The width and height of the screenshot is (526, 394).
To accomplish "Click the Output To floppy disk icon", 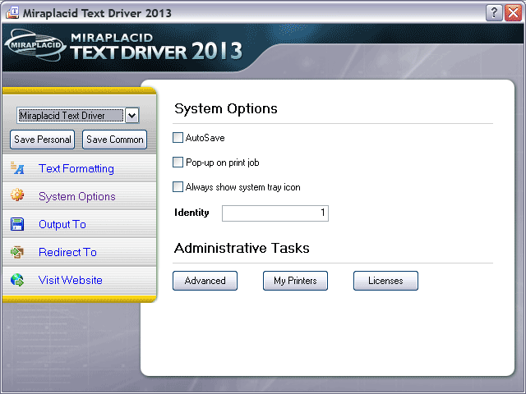I will [17, 224].
